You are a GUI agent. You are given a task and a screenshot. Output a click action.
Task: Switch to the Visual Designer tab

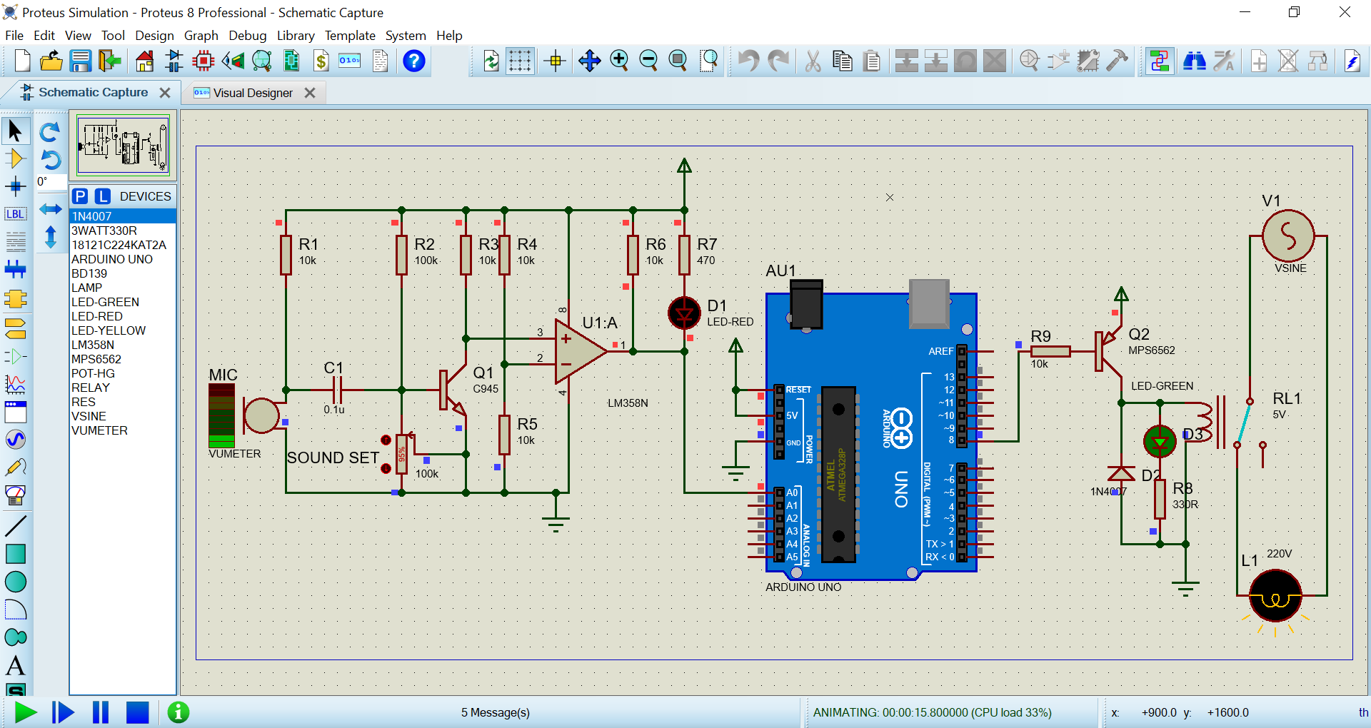pos(253,93)
